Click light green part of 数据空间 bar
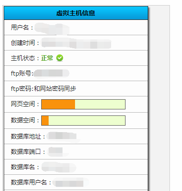 point(87,121)
